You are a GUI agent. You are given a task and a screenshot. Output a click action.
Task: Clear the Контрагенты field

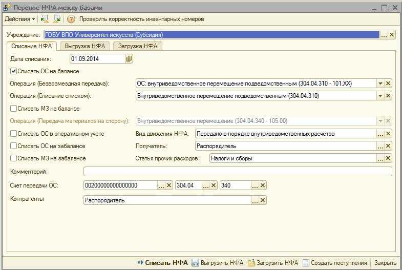tap(263, 200)
